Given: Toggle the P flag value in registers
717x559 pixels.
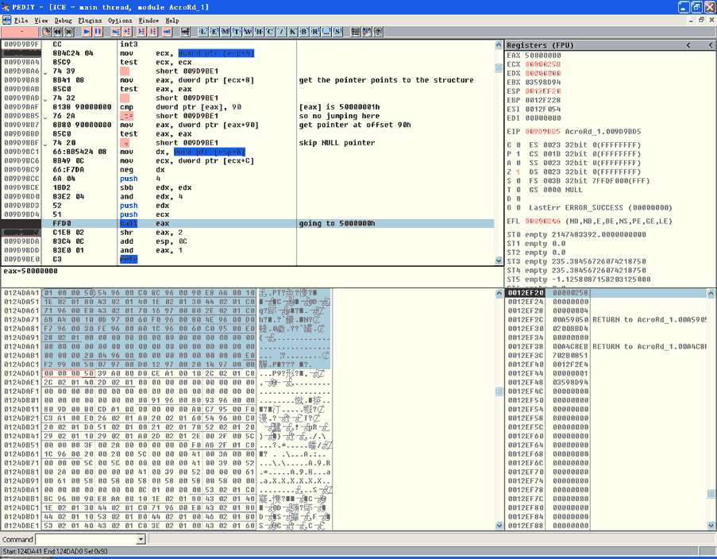Looking at the screenshot, I should 518,154.
